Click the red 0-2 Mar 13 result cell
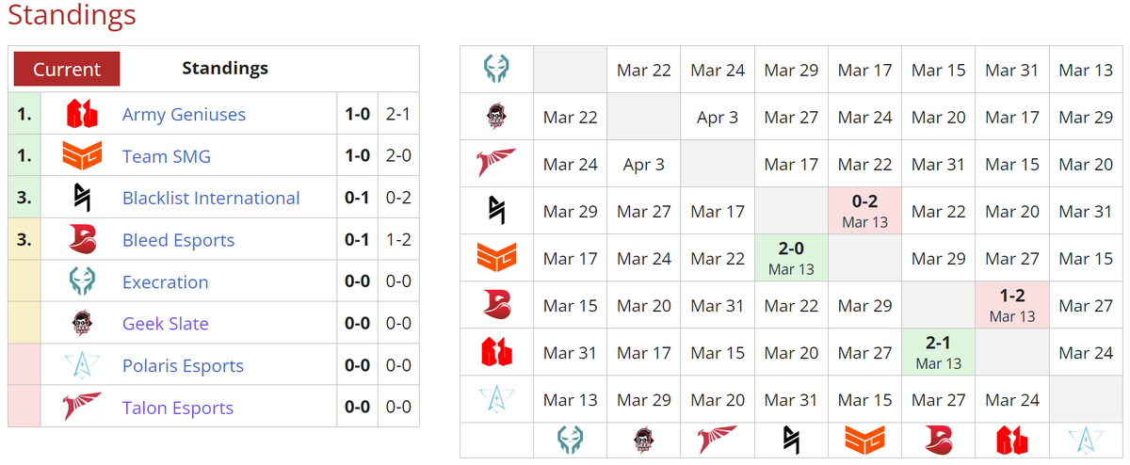The width and height of the screenshot is (1130, 465). (x=864, y=211)
